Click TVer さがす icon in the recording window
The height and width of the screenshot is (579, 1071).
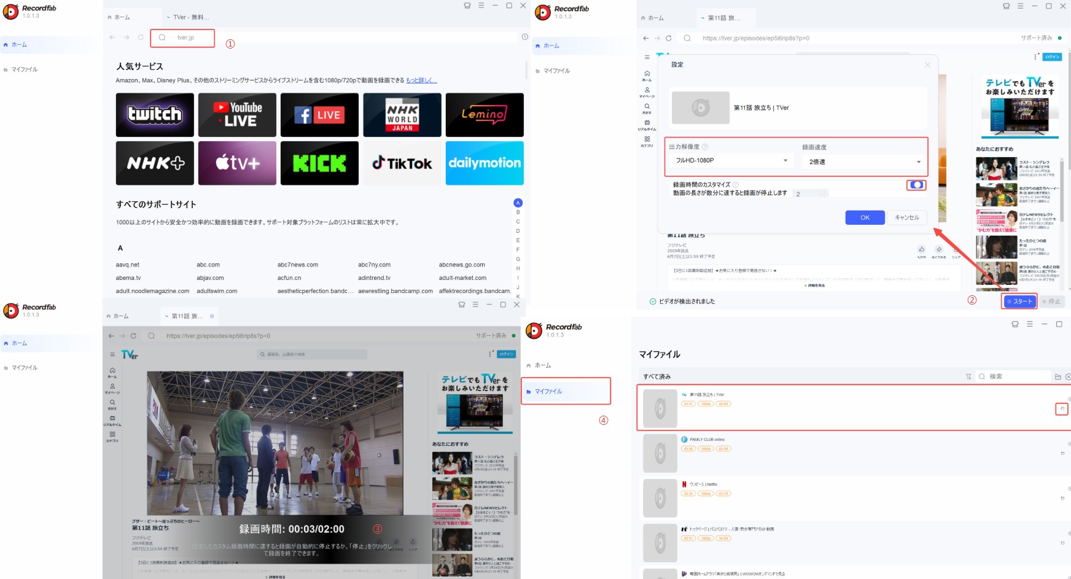coord(112,405)
